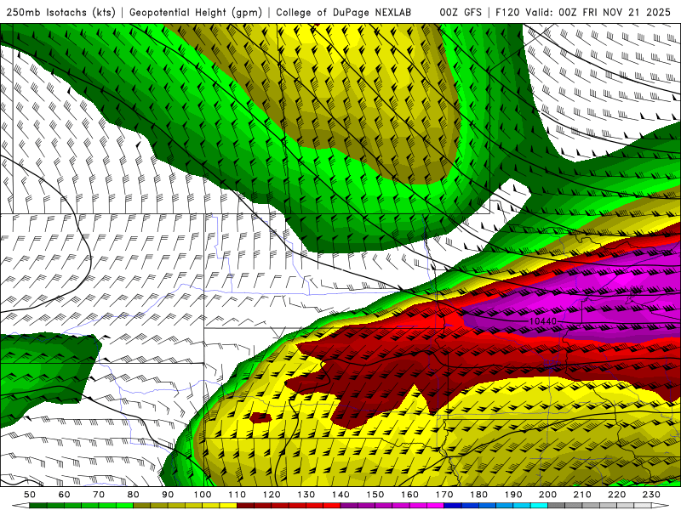Click the legend value 170
The width and height of the screenshot is (681, 510).
(444, 495)
